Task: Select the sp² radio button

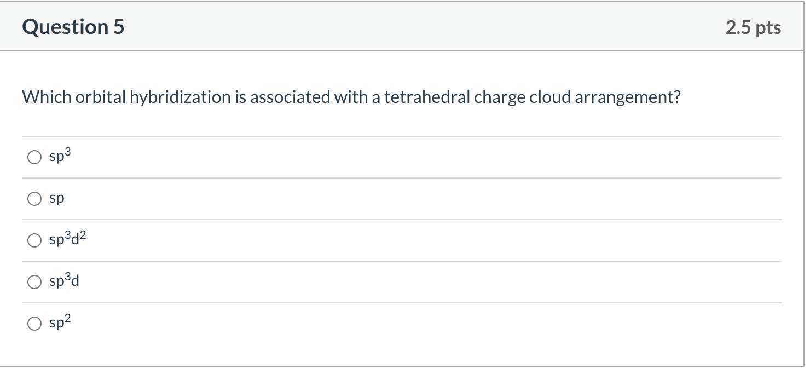Action: (34, 324)
